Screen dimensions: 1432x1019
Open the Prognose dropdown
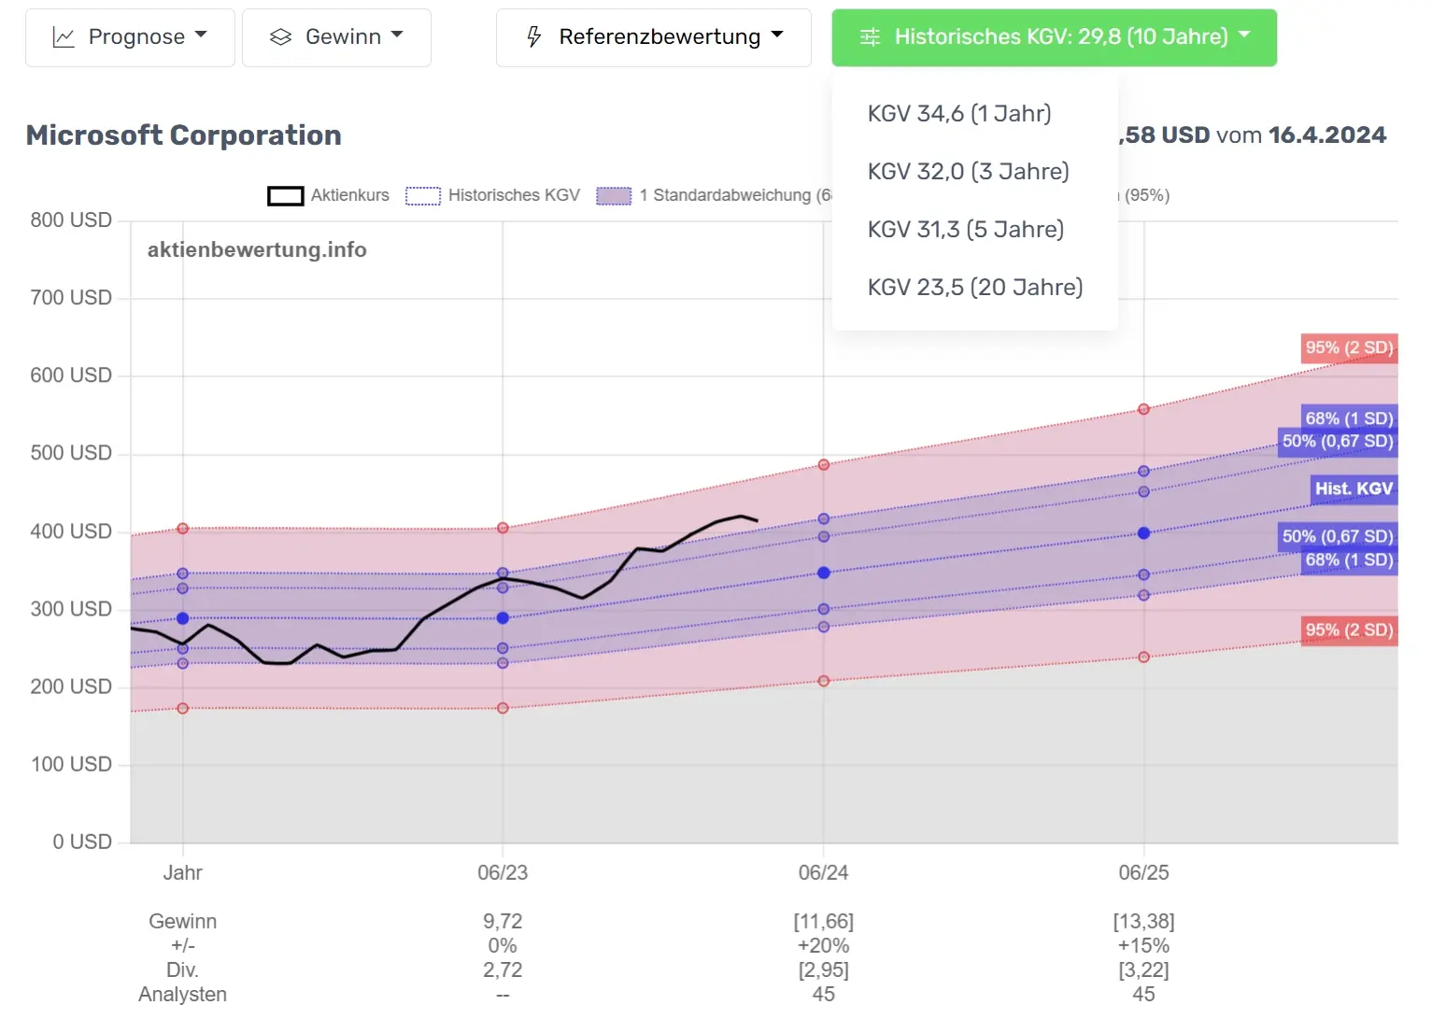130,37
